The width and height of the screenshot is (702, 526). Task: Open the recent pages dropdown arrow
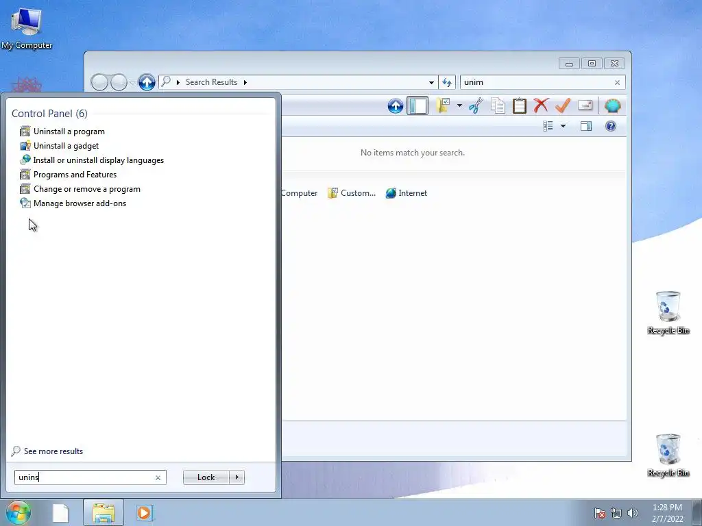point(132,83)
